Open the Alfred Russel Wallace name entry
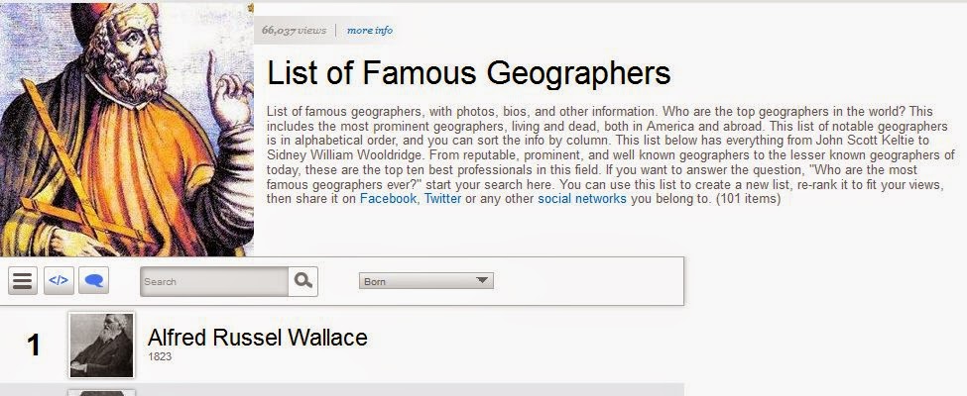This screenshot has width=967, height=396. [x=257, y=338]
